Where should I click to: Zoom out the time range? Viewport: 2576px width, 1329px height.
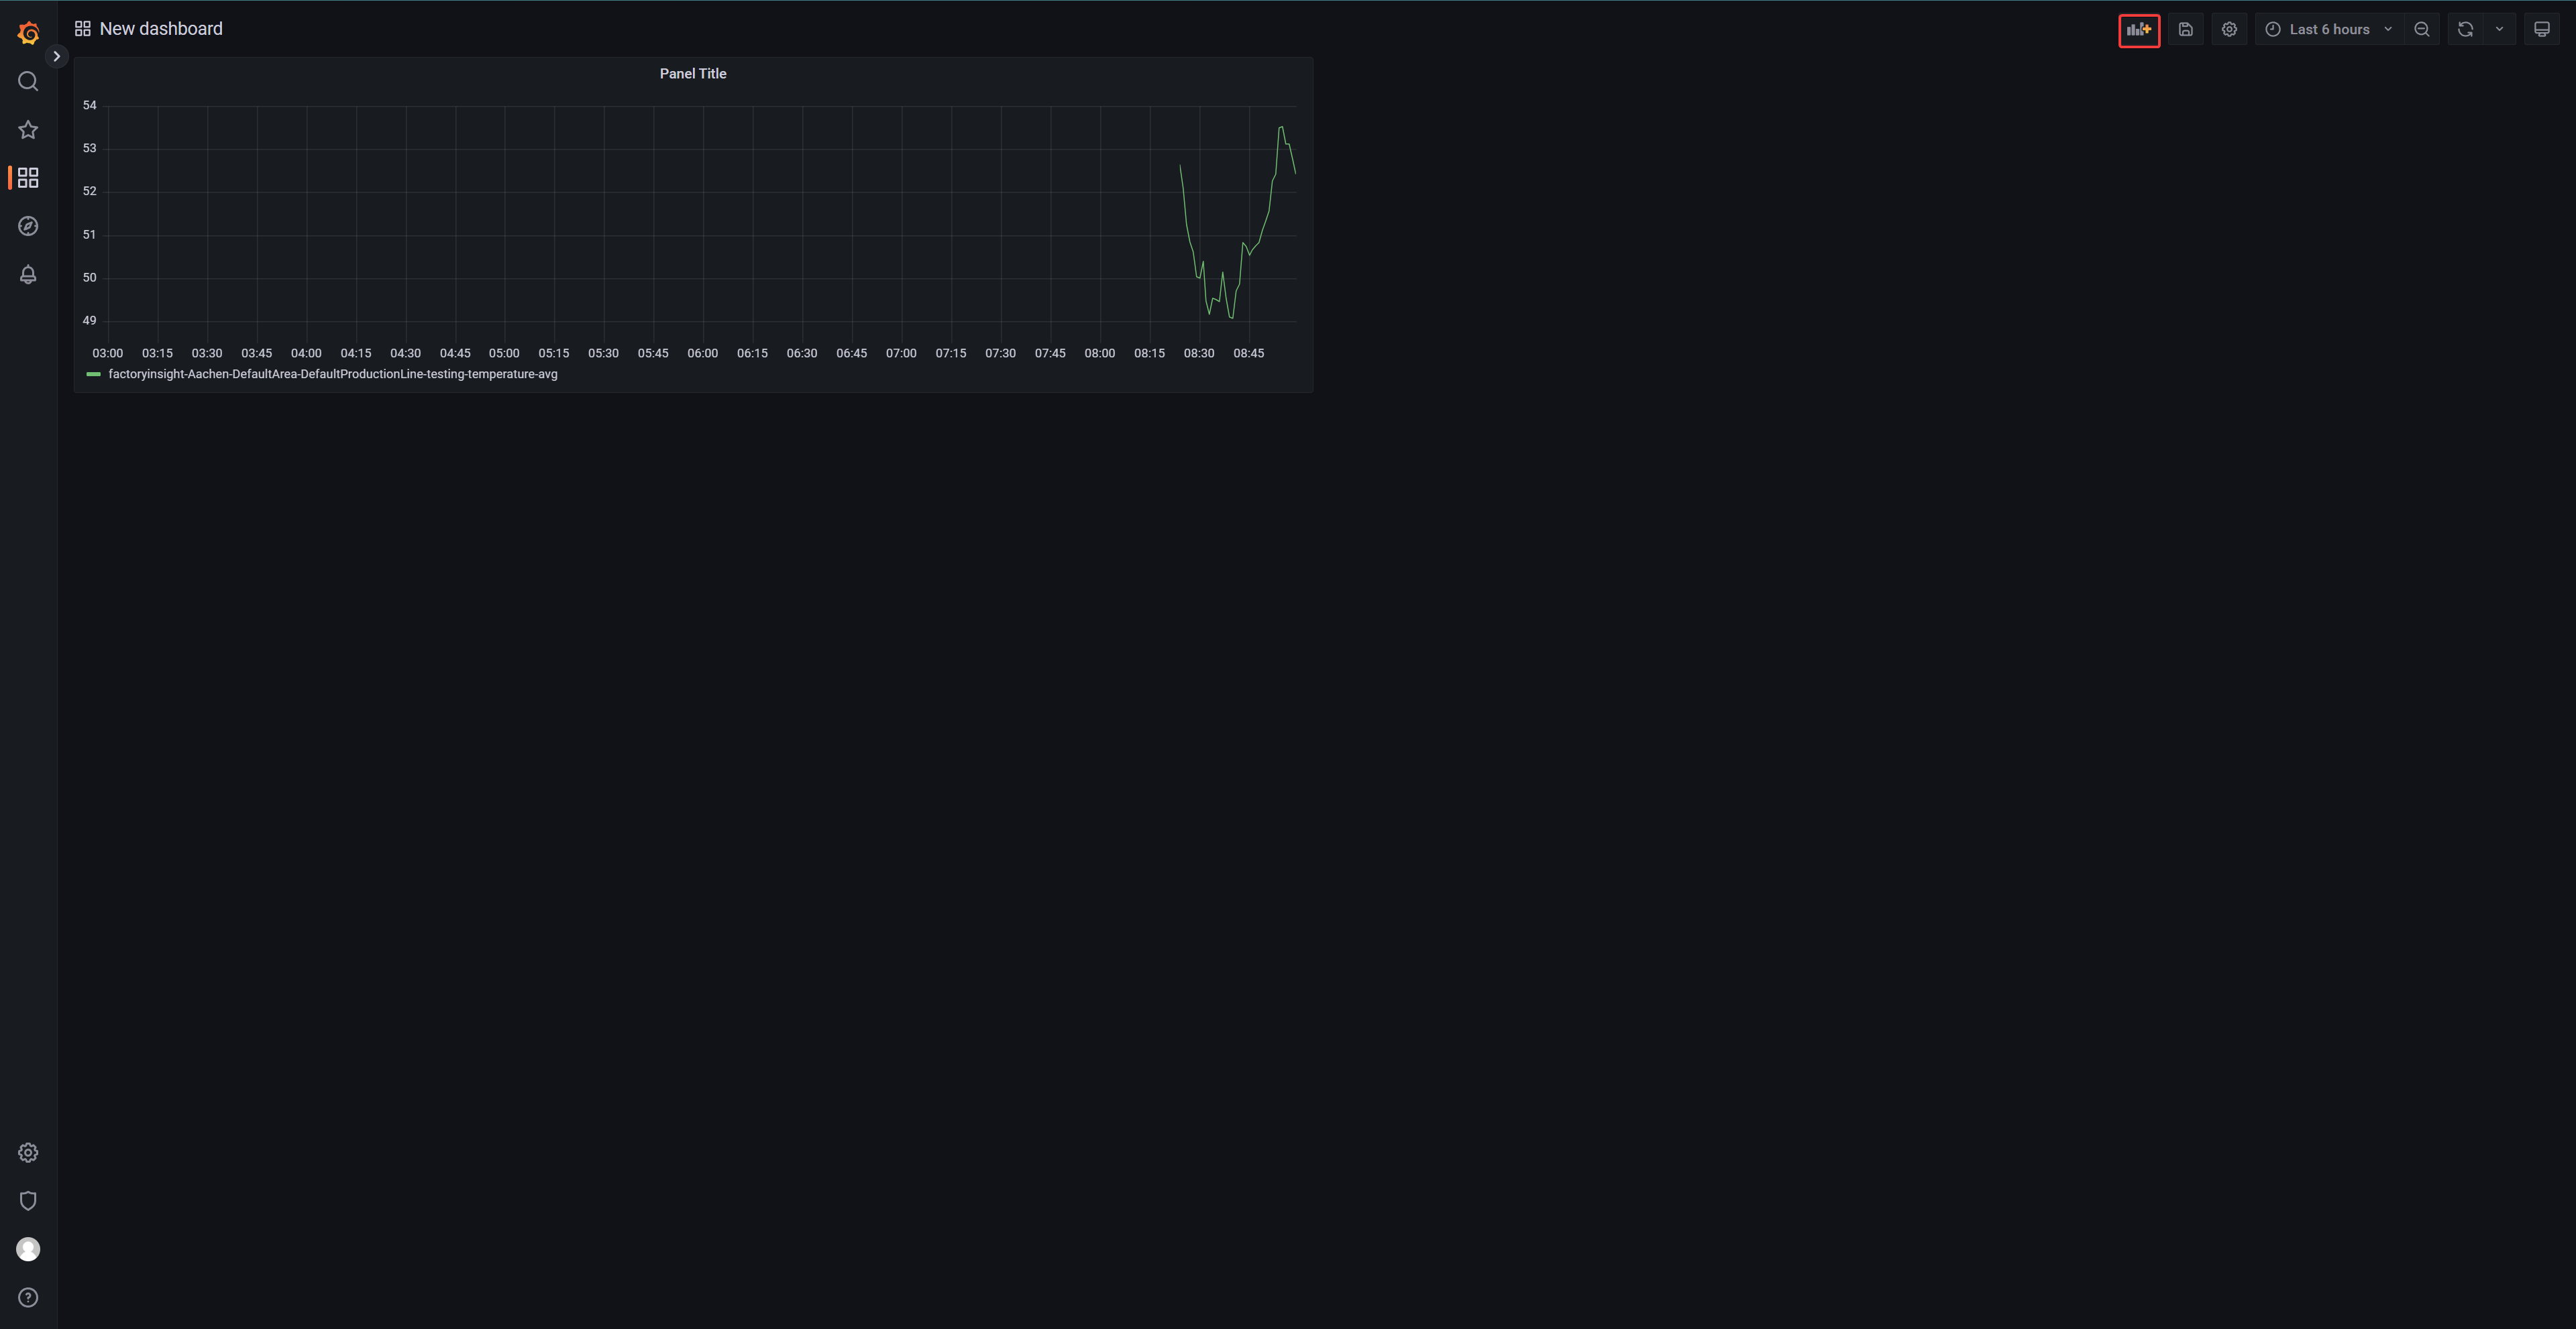tap(2422, 30)
